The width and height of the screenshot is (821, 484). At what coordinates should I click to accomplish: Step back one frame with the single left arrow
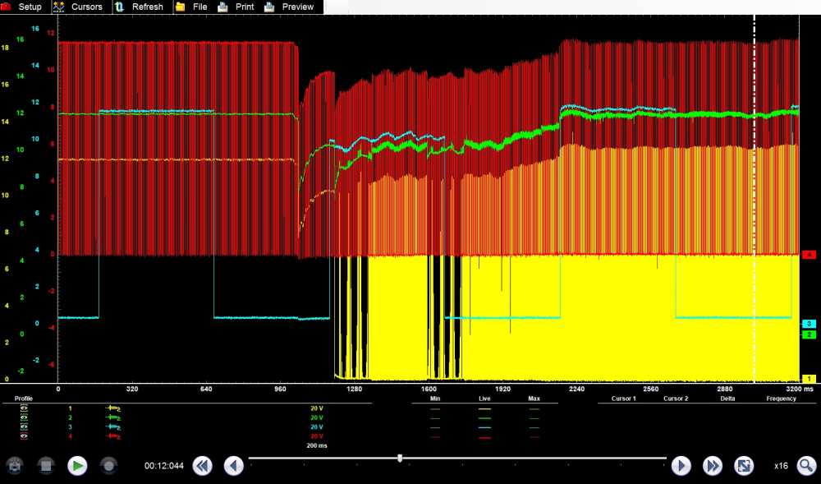[234, 466]
